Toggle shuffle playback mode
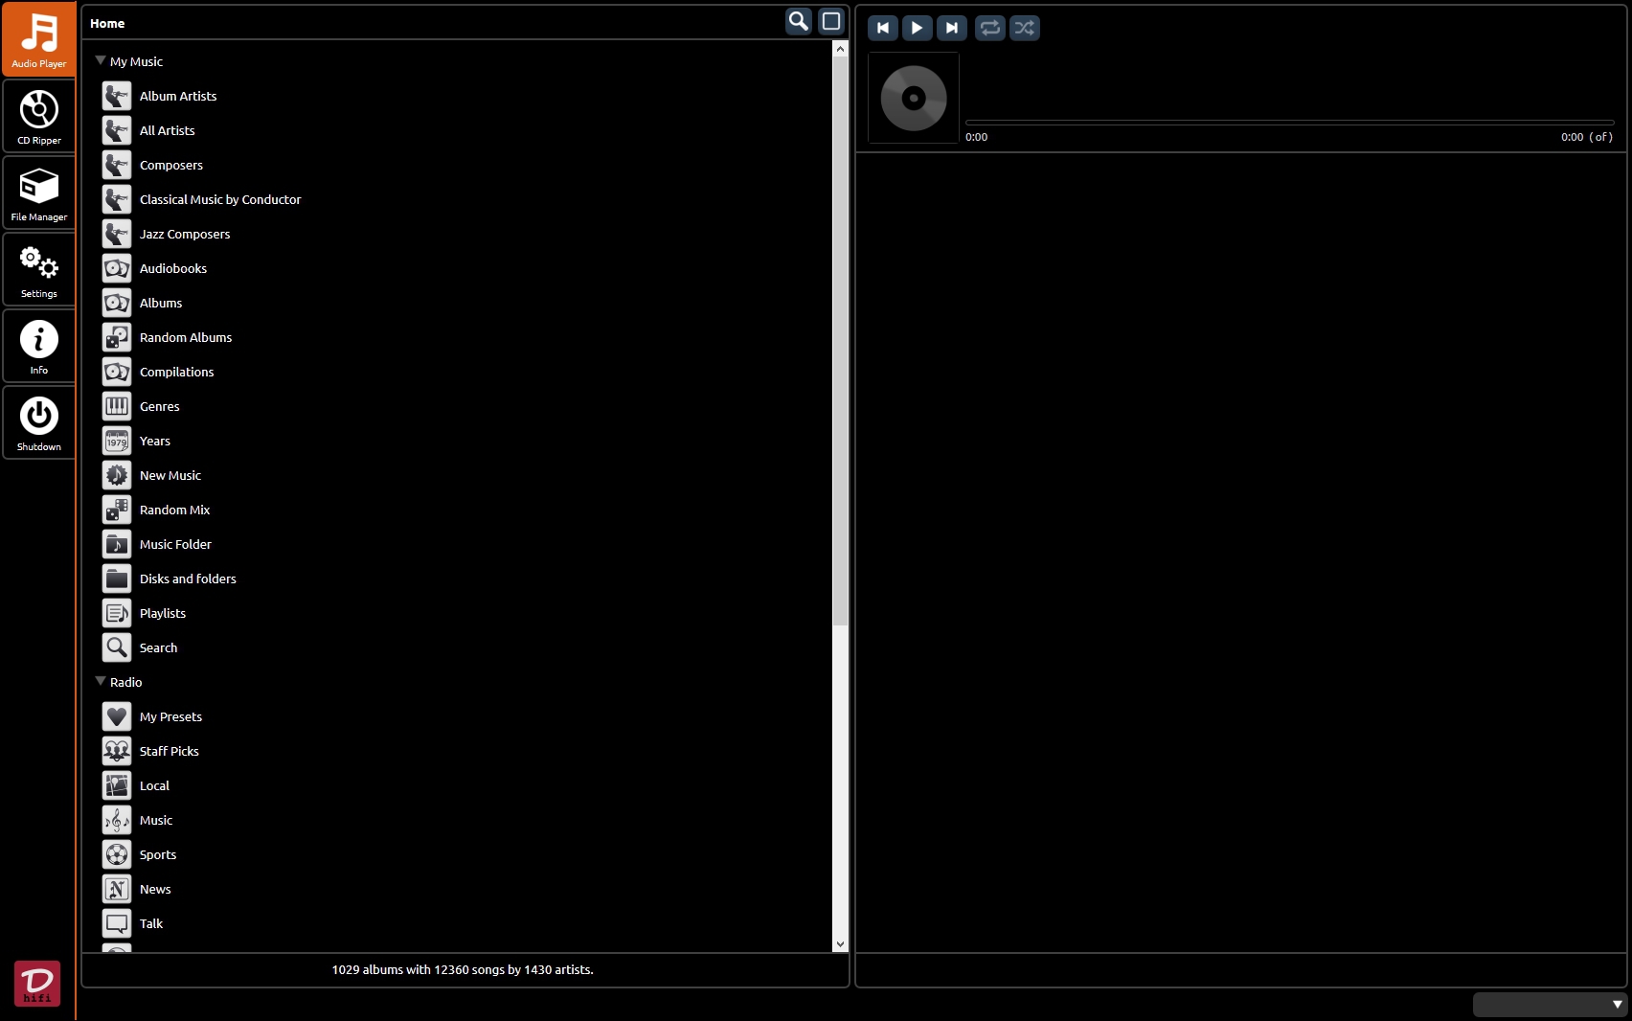This screenshot has height=1021, width=1632. point(1024,28)
